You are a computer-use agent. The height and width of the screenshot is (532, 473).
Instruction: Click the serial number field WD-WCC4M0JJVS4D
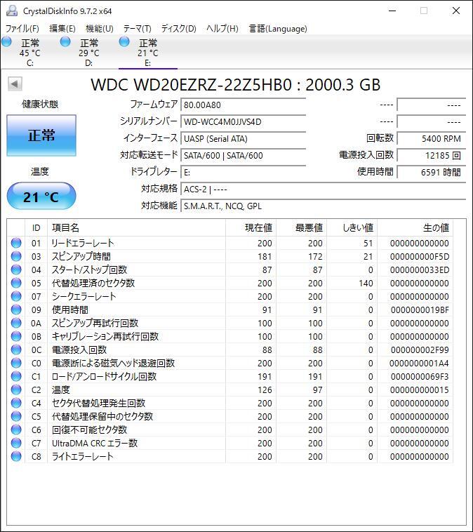pyautogui.click(x=244, y=122)
